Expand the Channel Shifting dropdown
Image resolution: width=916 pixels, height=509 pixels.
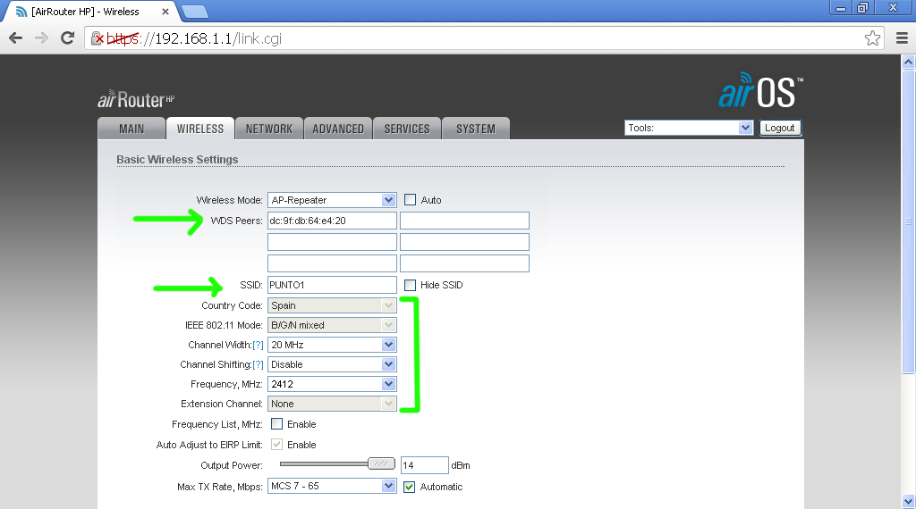[332, 364]
